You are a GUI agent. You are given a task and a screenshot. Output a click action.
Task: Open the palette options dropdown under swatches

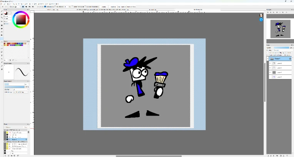7,60
